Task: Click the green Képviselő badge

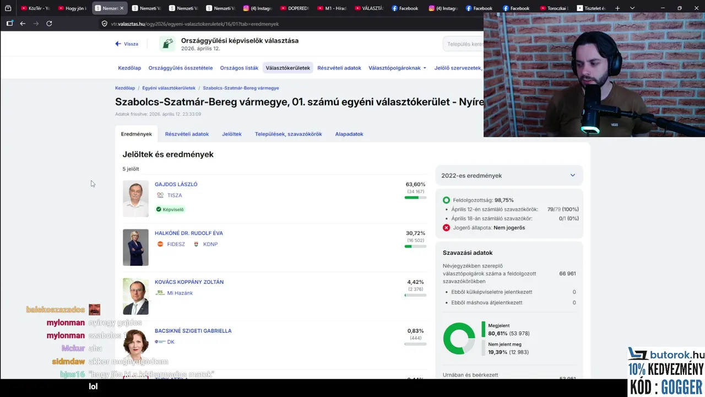Action: (x=170, y=210)
